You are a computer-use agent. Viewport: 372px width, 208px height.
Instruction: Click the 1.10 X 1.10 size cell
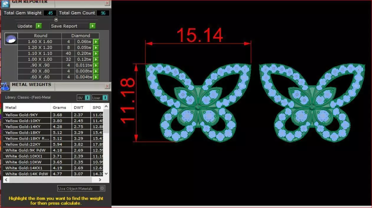click(40, 53)
